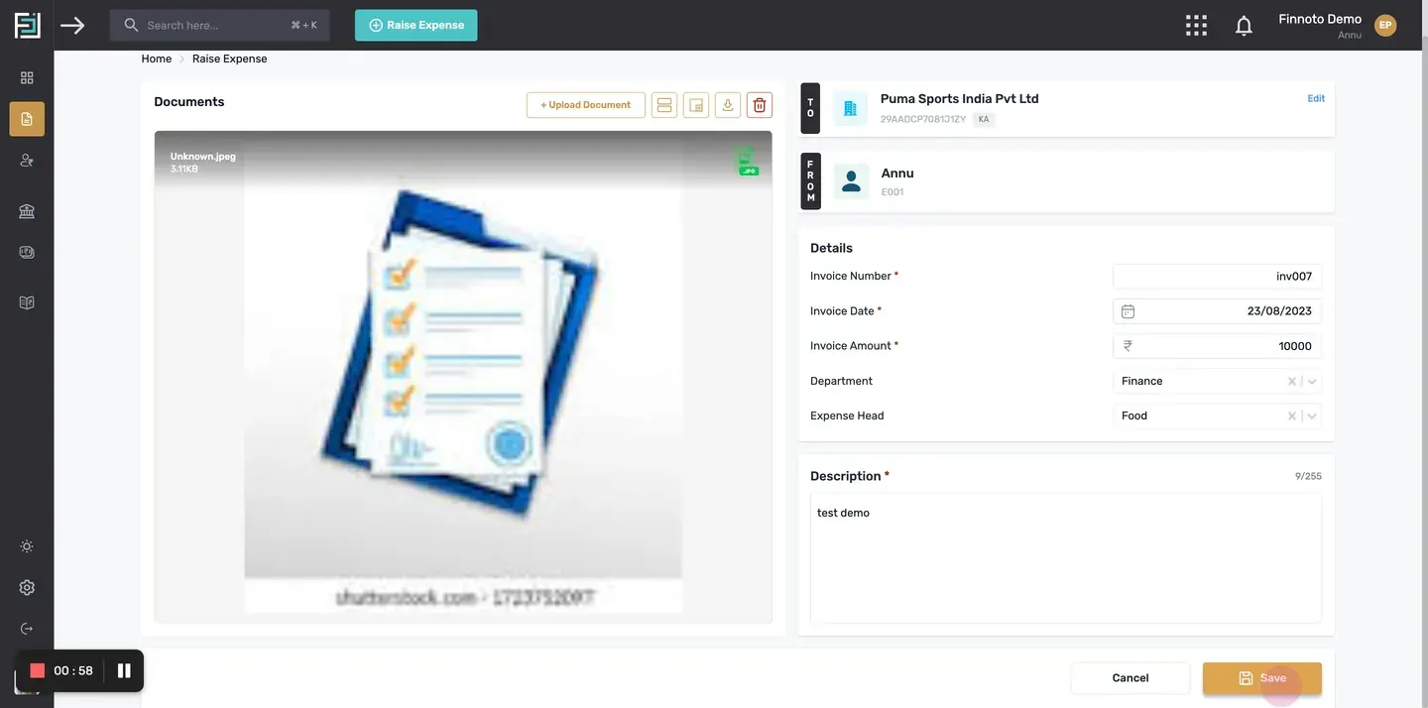
Task: Clear the Food expense head selection
Action: tap(1291, 416)
